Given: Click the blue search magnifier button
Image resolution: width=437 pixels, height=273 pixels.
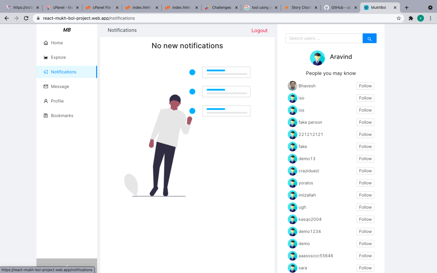Looking at the screenshot, I should pos(369,38).
